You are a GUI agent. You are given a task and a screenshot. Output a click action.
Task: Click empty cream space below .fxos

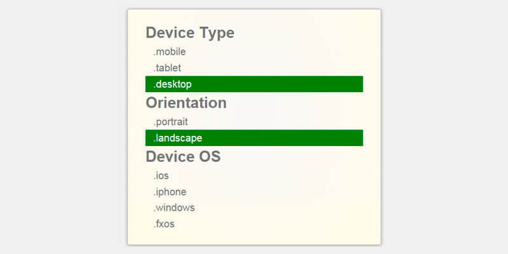pyautogui.click(x=254, y=236)
